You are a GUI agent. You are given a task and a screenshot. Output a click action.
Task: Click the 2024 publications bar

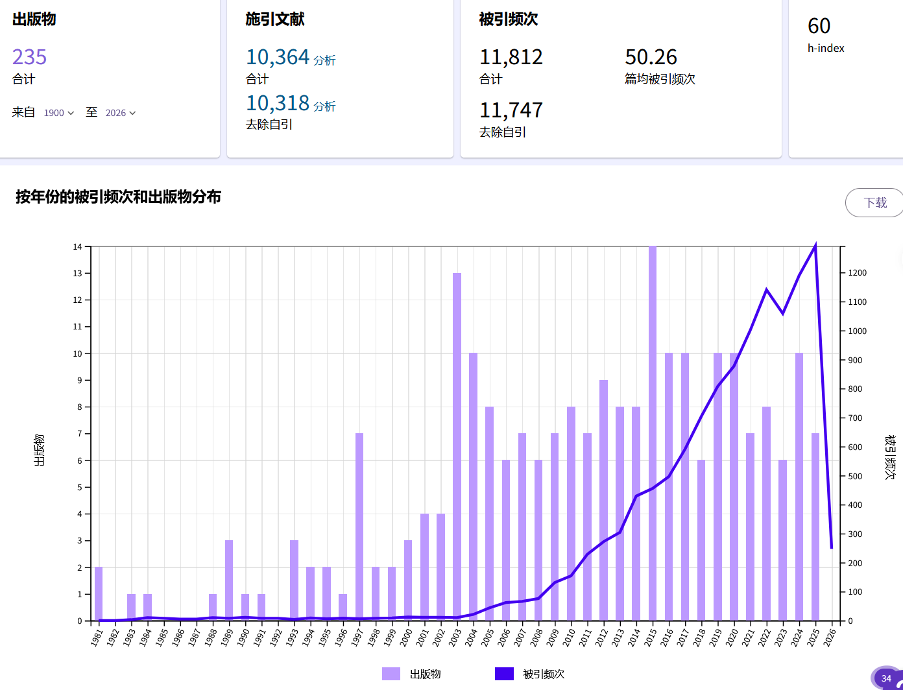[799, 486]
